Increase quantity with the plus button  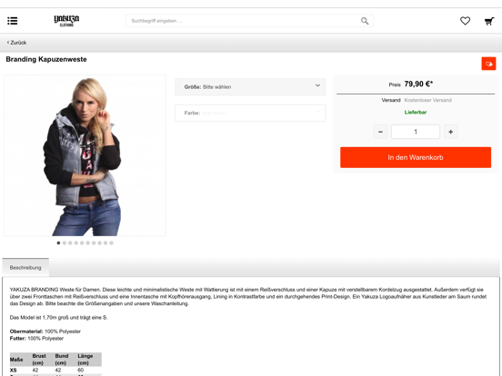click(x=450, y=132)
